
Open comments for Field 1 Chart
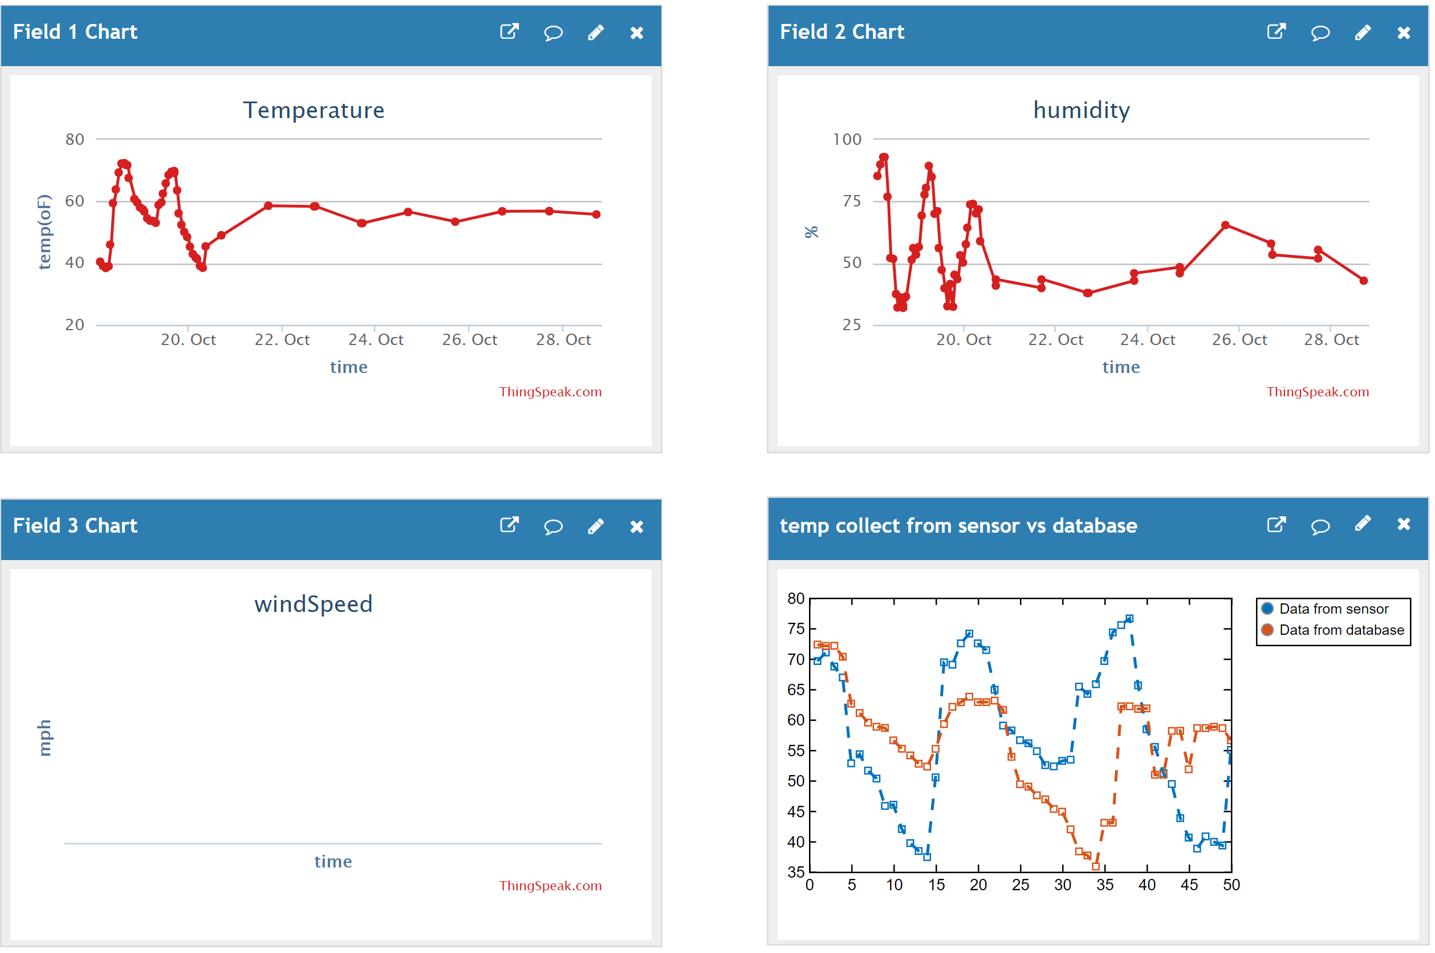tap(553, 32)
